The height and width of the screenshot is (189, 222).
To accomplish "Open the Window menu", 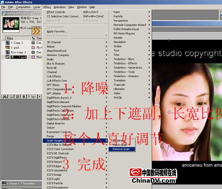I will point(82,7).
